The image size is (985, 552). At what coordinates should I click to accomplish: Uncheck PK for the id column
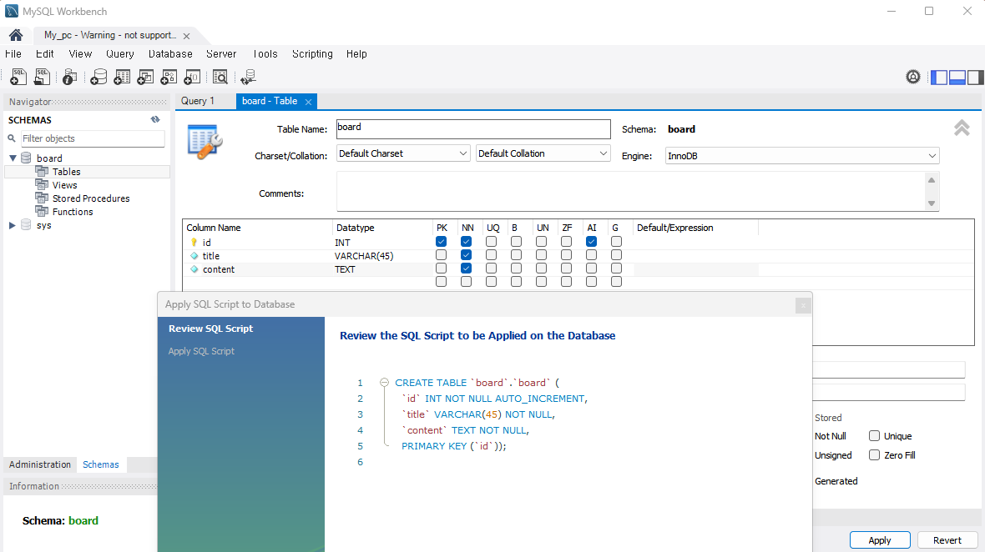click(x=441, y=242)
